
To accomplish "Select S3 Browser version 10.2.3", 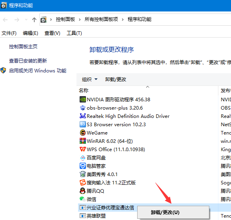I will click(116, 124).
